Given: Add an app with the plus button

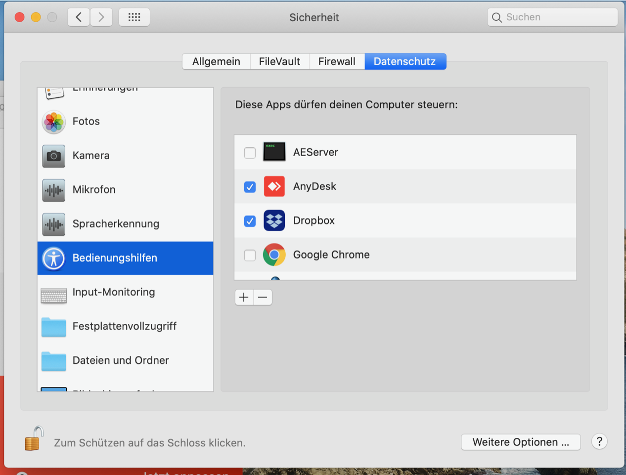Looking at the screenshot, I should coord(244,297).
